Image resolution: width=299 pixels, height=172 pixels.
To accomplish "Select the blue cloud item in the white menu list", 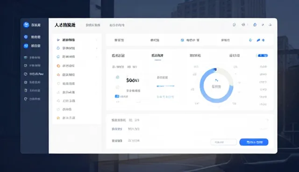I will (x=66, y=57).
